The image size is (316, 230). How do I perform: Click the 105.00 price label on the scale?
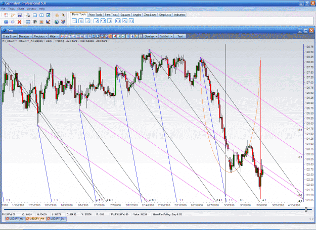[309, 124]
